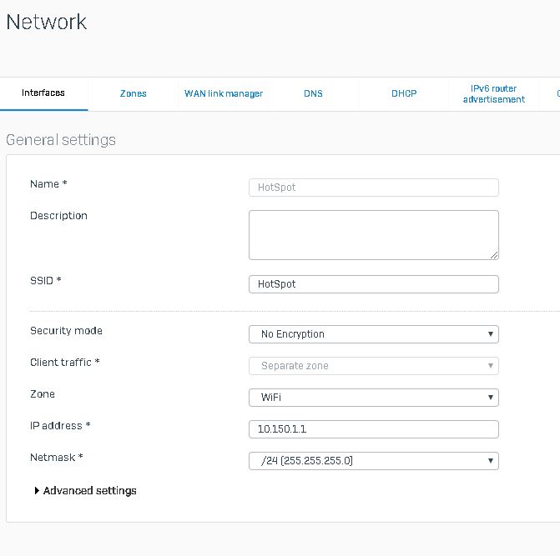Click the Name field containing HotSpot
Screen dimensions: 560x556
click(x=373, y=188)
